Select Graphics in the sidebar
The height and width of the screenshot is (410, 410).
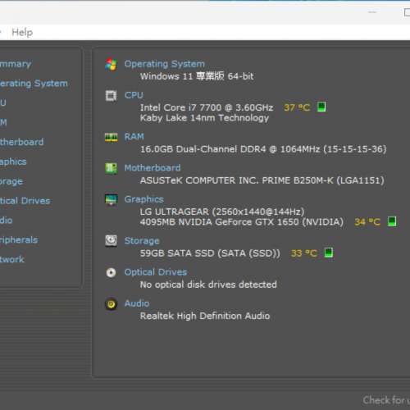point(13,162)
